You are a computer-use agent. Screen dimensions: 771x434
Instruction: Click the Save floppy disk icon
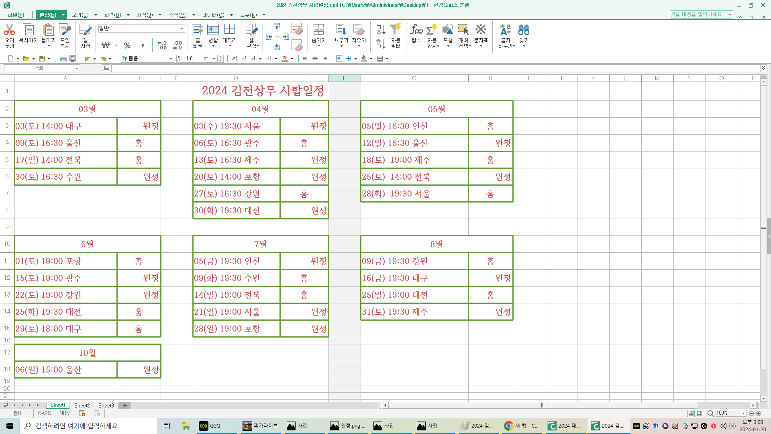42,59
